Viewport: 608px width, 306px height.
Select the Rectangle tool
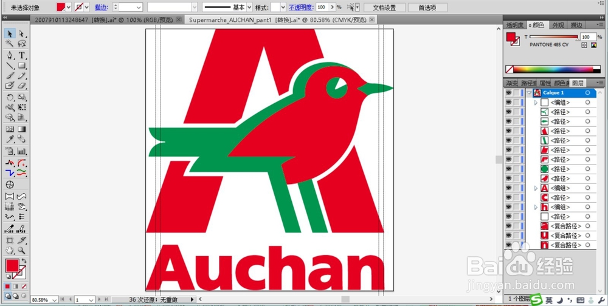point(22,66)
